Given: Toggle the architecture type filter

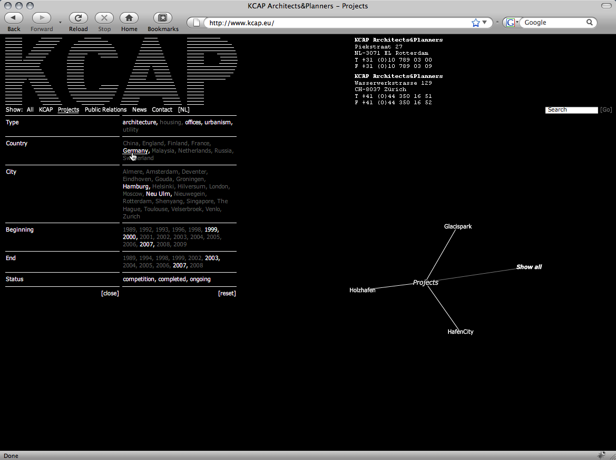Looking at the screenshot, I should [139, 122].
